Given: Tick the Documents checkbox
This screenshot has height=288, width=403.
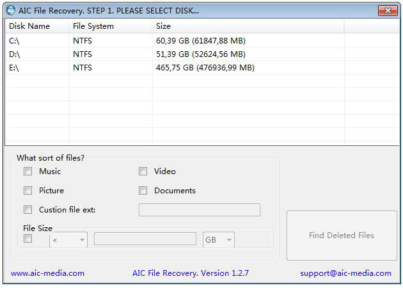Looking at the screenshot, I should pyautogui.click(x=143, y=191).
